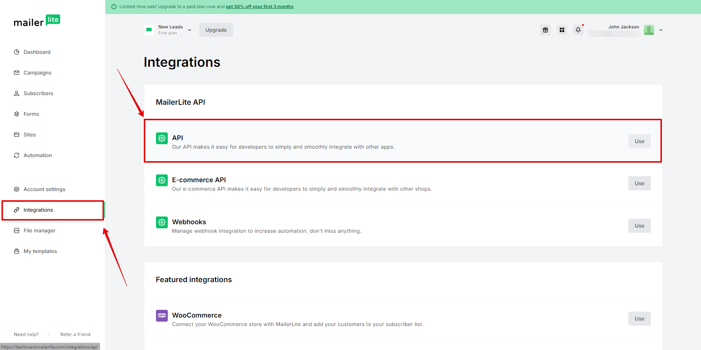Click the API title text

(x=177, y=138)
